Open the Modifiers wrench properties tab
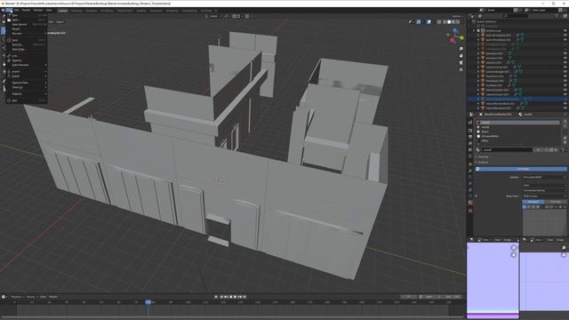Viewport: 569px width, 320px height. pyautogui.click(x=470, y=170)
